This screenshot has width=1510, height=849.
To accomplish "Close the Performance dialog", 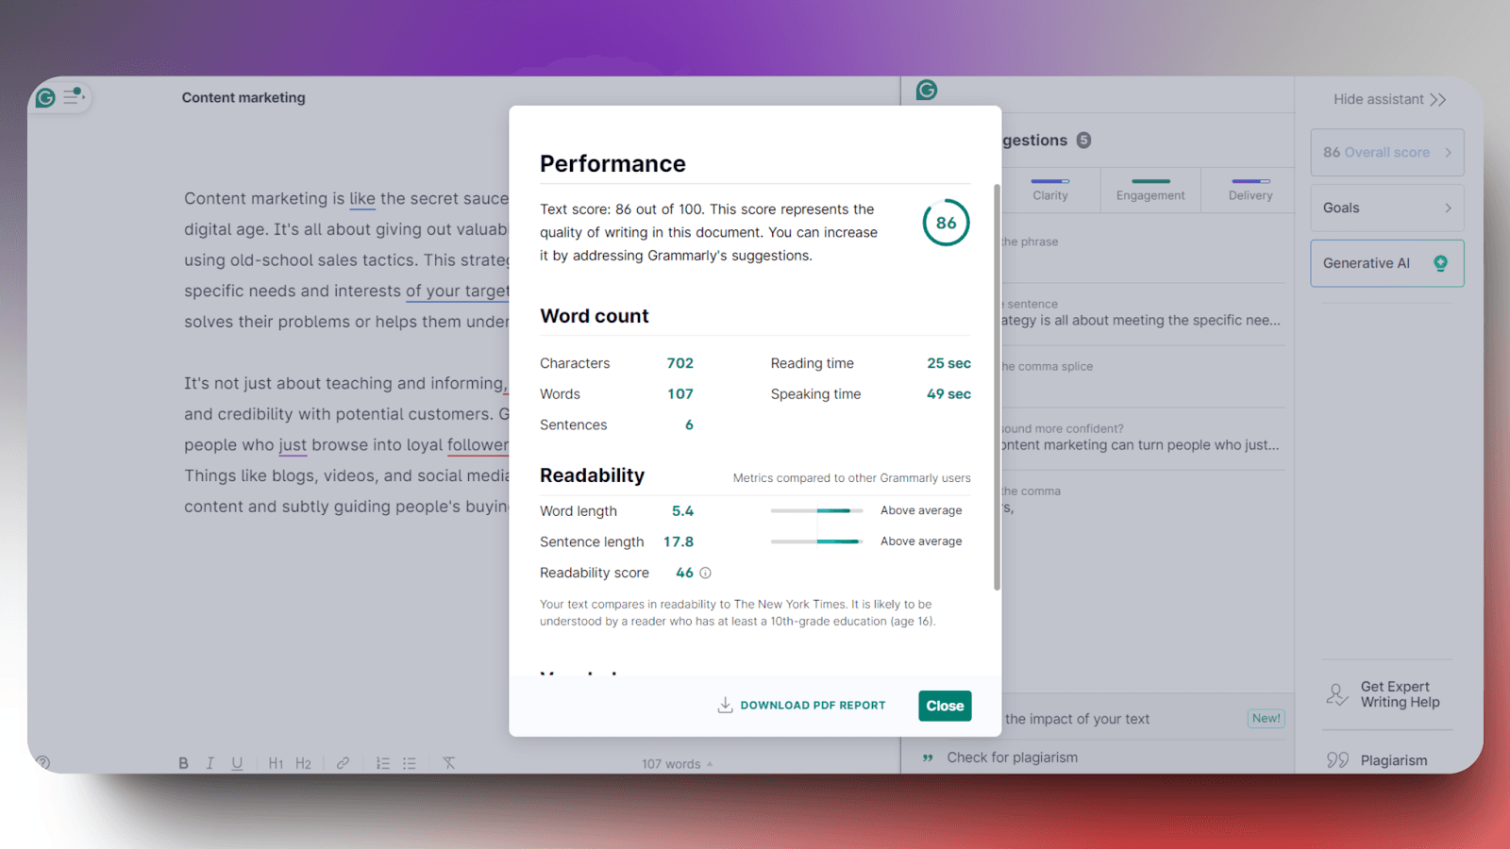I will click(x=945, y=706).
